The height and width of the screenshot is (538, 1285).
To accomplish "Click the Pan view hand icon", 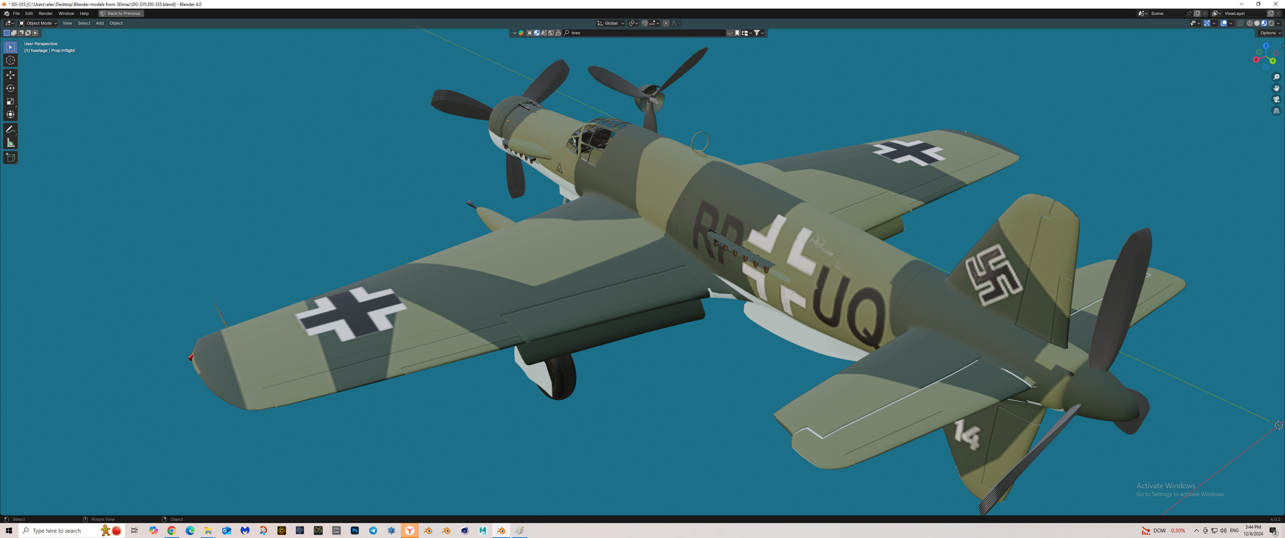I will pyautogui.click(x=1276, y=88).
